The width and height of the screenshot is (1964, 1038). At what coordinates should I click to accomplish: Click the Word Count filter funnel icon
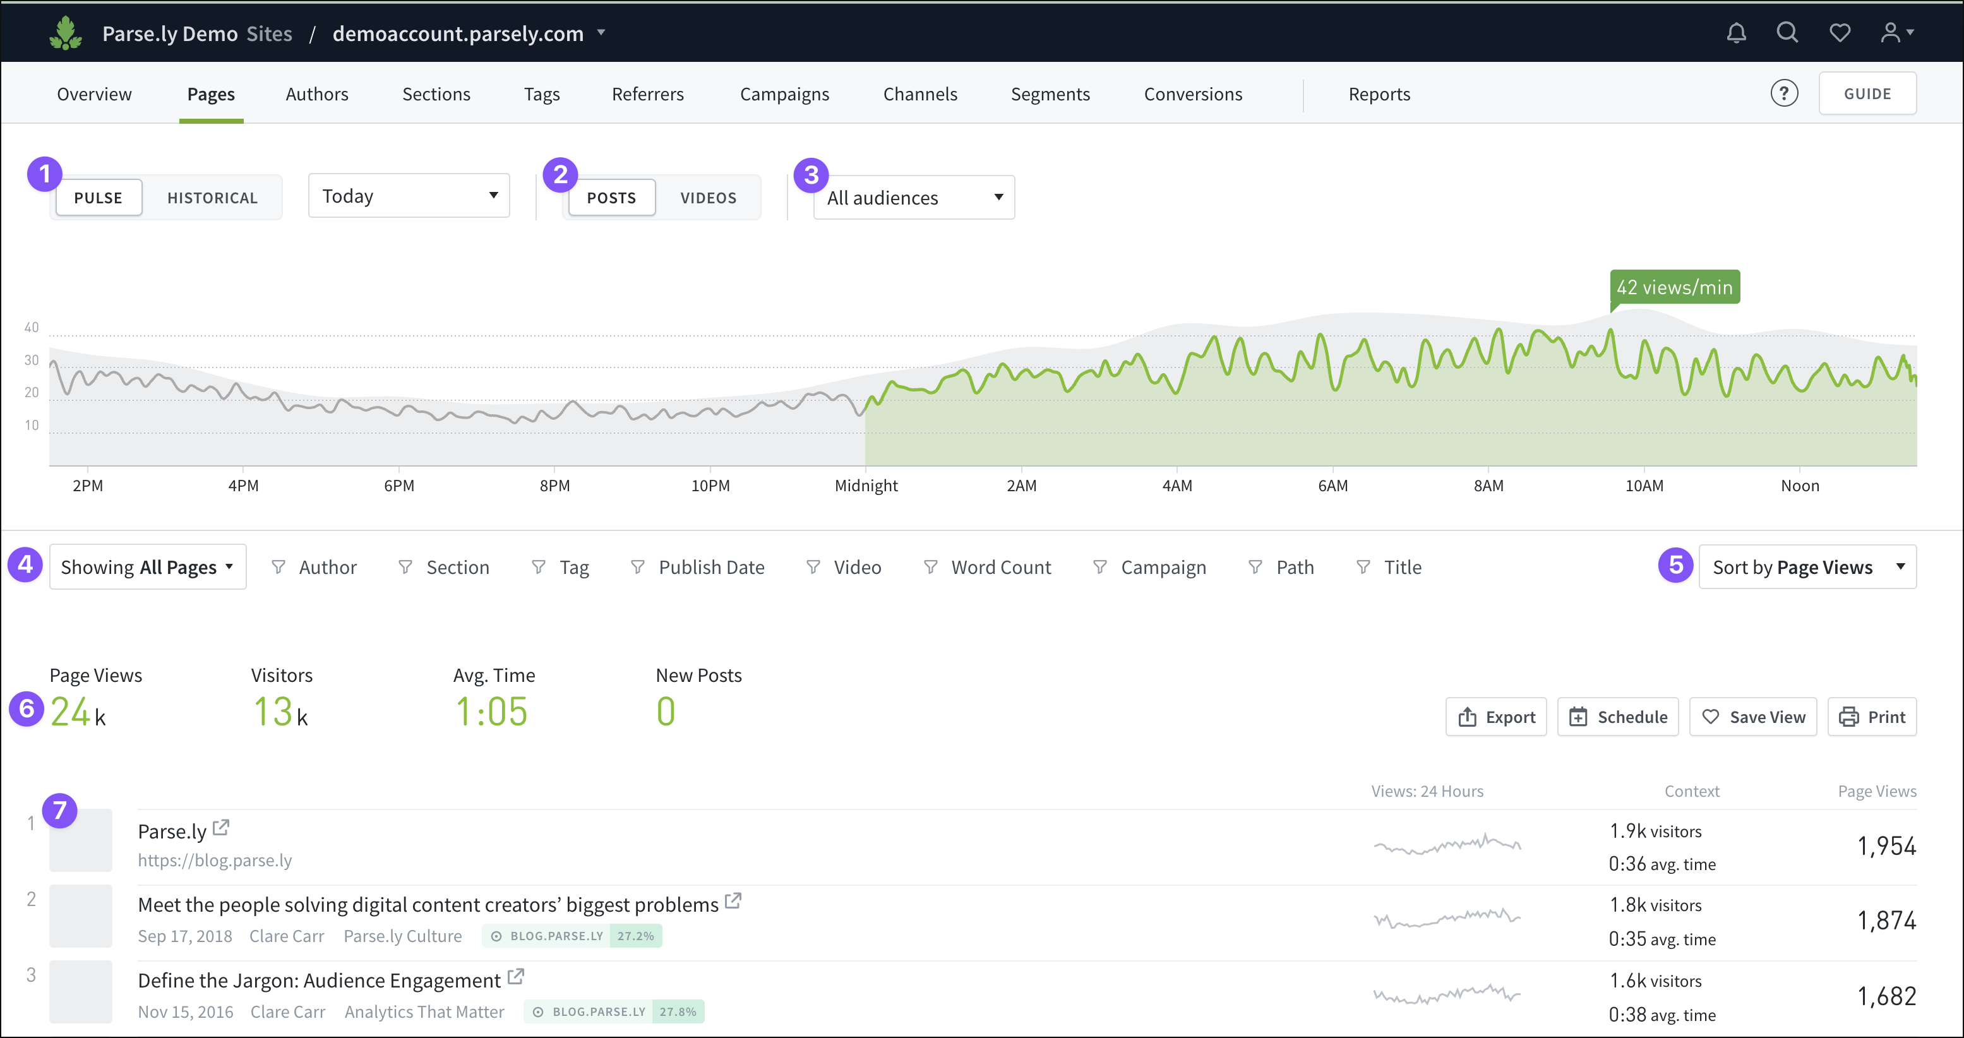point(931,567)
